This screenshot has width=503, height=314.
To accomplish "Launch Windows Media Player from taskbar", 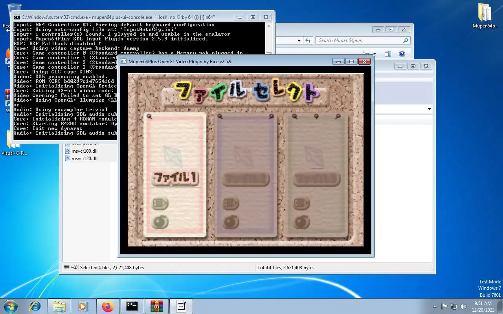I will pyautogui.click(x=83, y=306).
